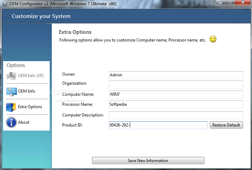The height and width of the screenshot is (170, 252).
Task: Click the 'Following options allow you' description text
Action: point(133,40)
